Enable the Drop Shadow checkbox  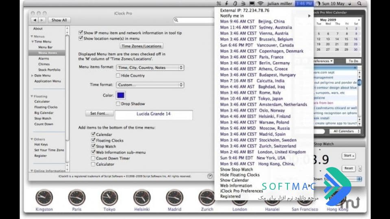coord(118,104)
